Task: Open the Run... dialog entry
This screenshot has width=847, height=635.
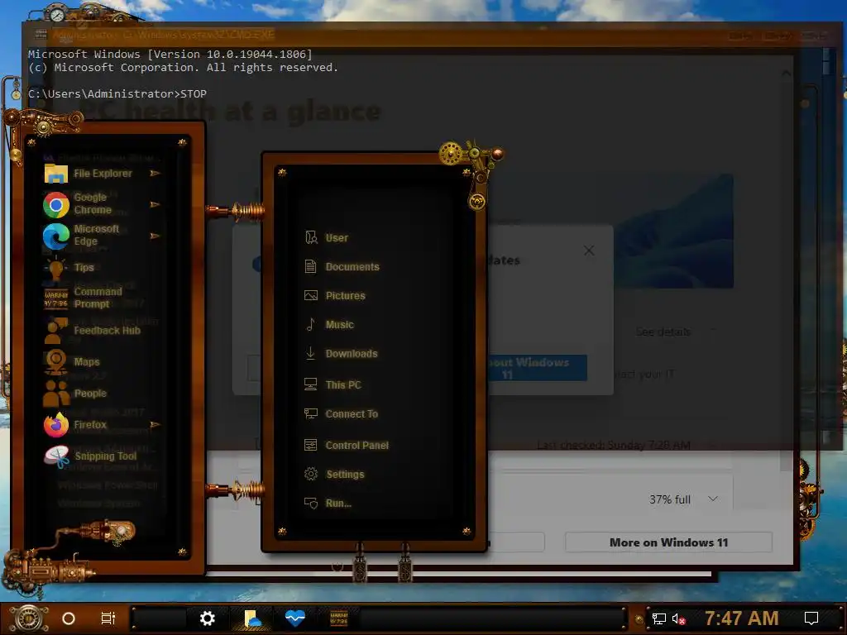Action: 328,504
